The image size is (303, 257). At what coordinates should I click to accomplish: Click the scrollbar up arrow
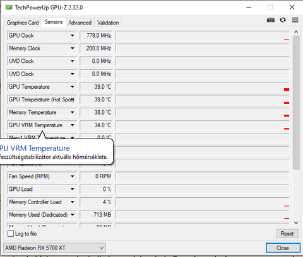coord(296,32)
